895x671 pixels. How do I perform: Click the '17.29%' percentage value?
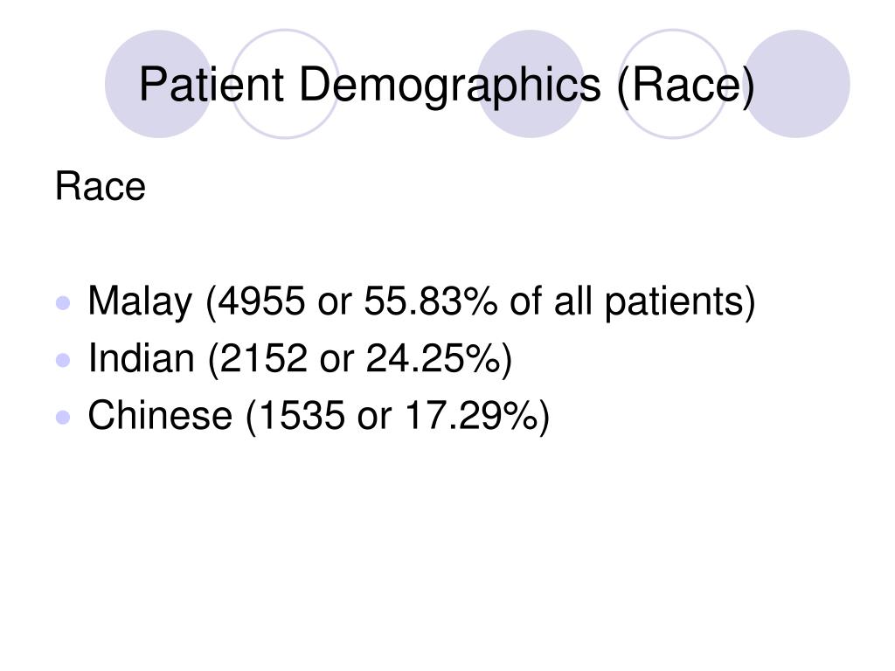tap(471, 415)
